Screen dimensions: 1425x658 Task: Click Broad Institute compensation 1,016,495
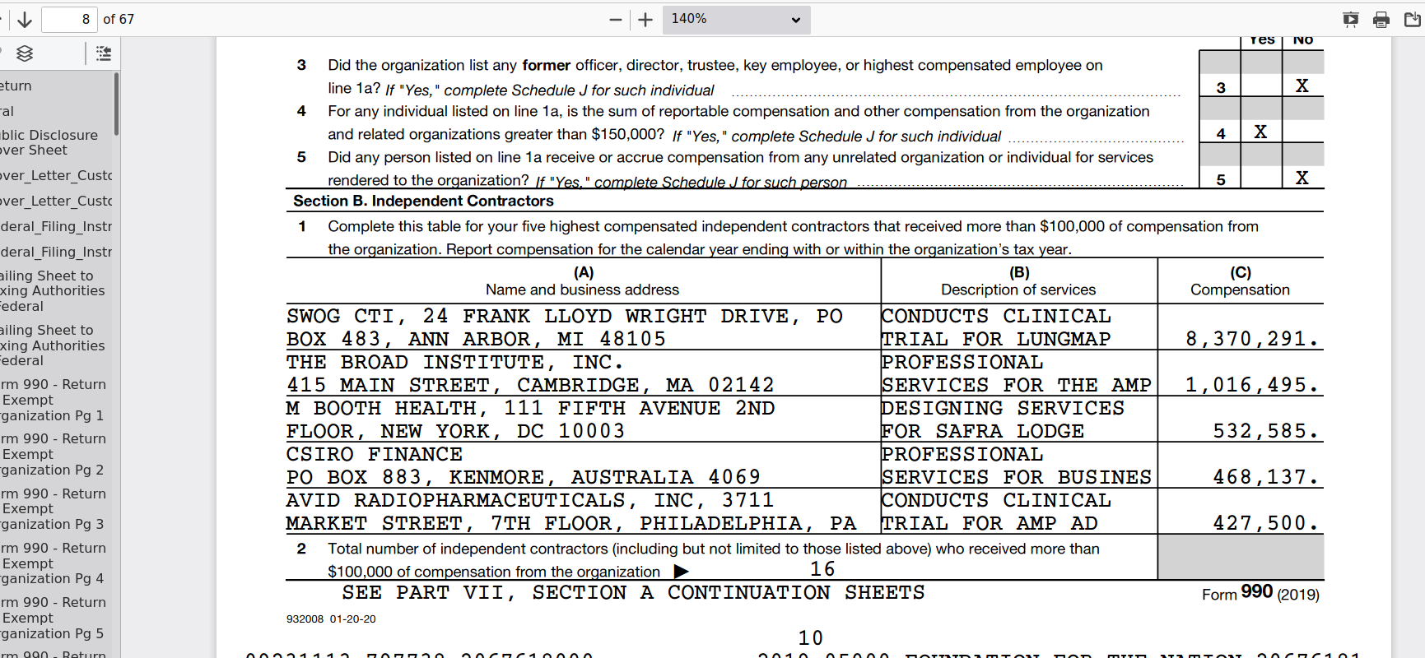click(x=1252, y=385)
